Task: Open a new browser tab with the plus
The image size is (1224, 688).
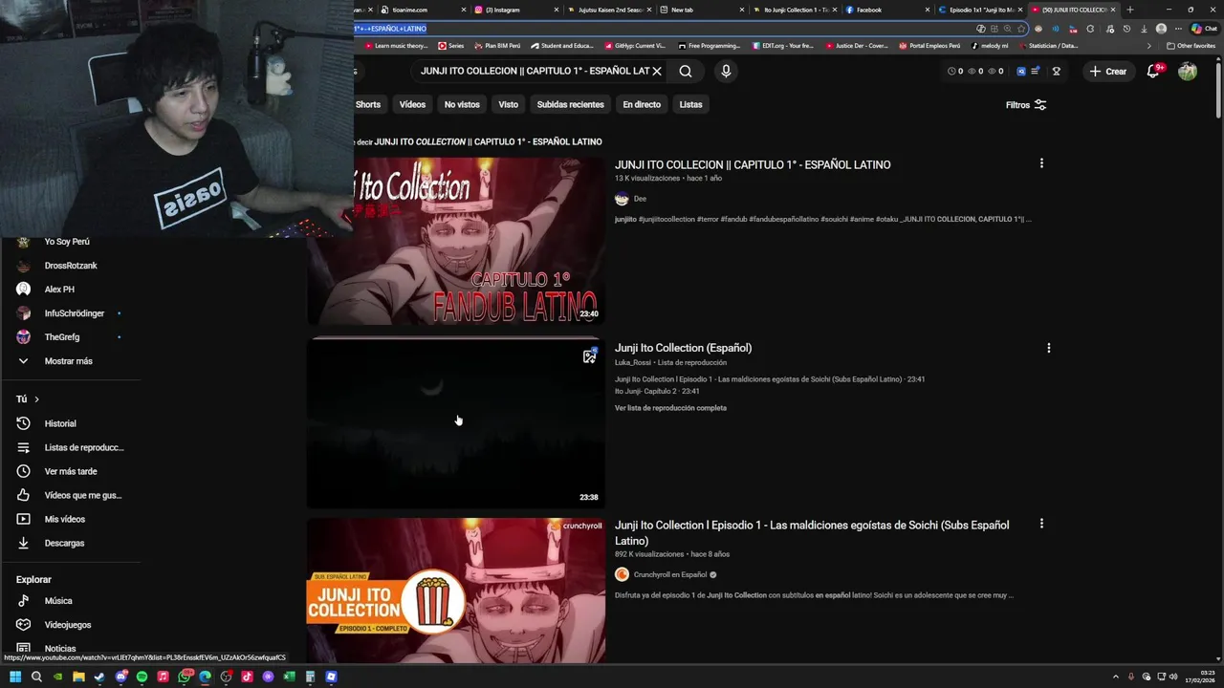Action: [1129, 10]
